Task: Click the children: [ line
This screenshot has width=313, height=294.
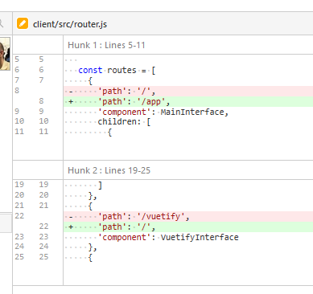Action: tap(124, 122)
